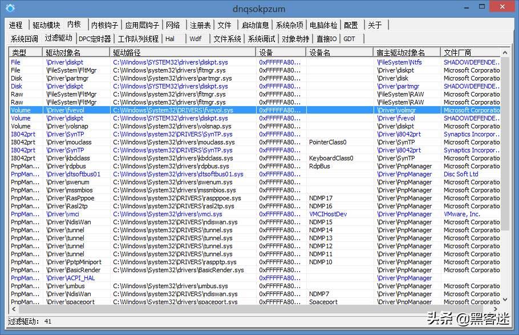Switch to the 进程 tab
The image size is (519, 335).
coord(15,25)
